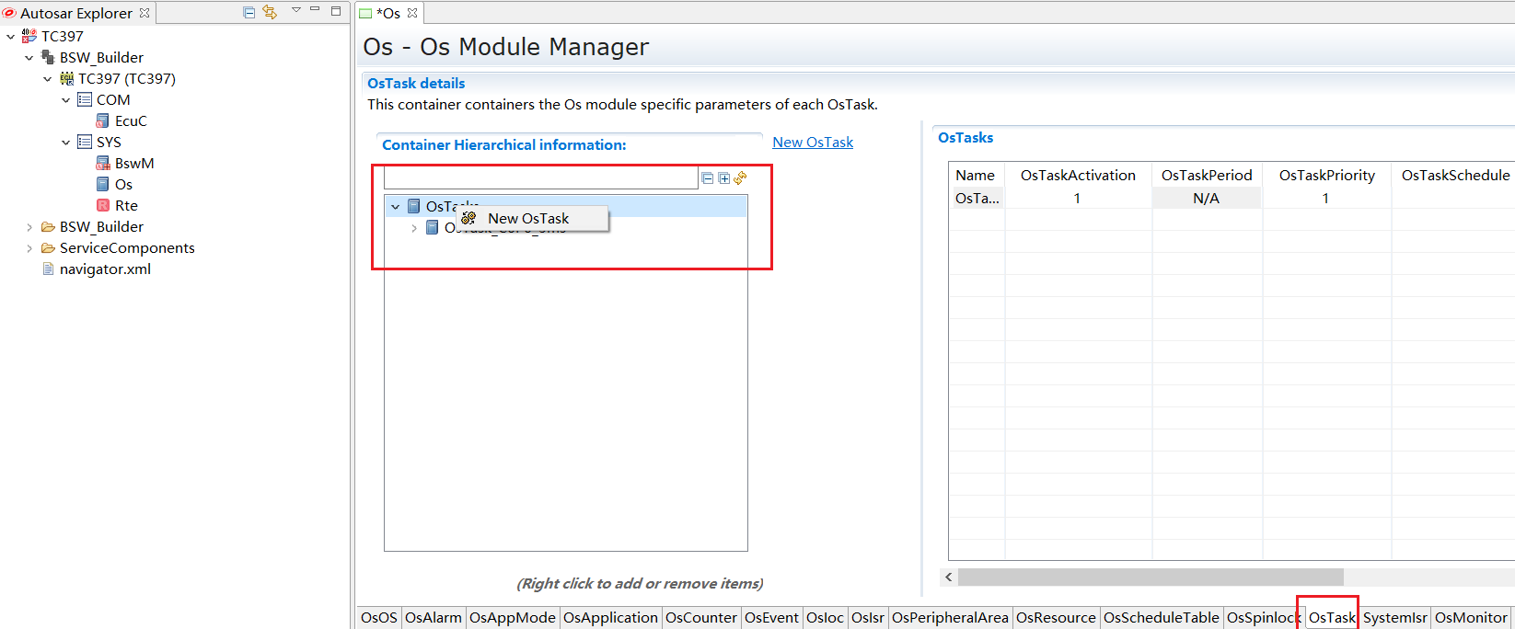Expand the ServiceComponents folder
The image size is (1515, 629).
coord(29,248)
